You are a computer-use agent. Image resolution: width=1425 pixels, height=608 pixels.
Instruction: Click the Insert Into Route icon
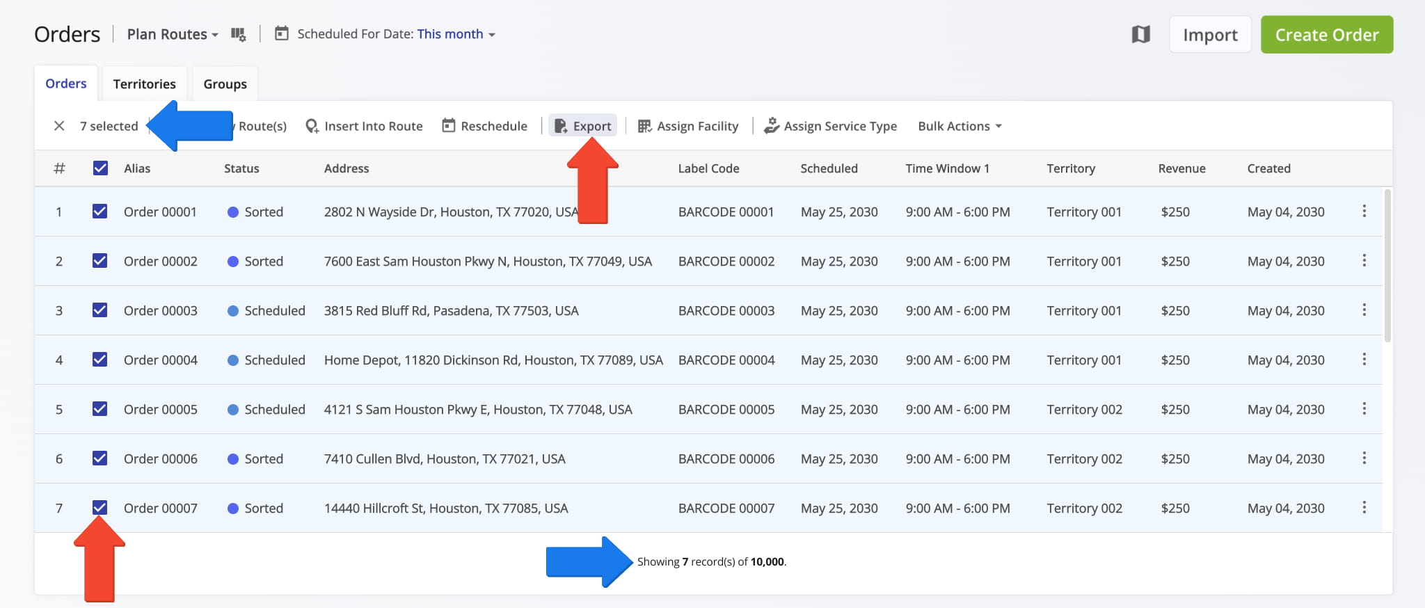coord(312,126)
